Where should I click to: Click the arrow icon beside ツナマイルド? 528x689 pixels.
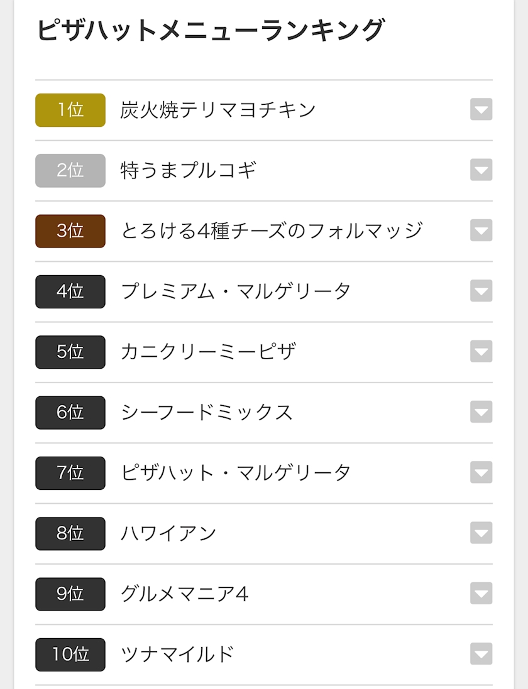click(481, 654)
